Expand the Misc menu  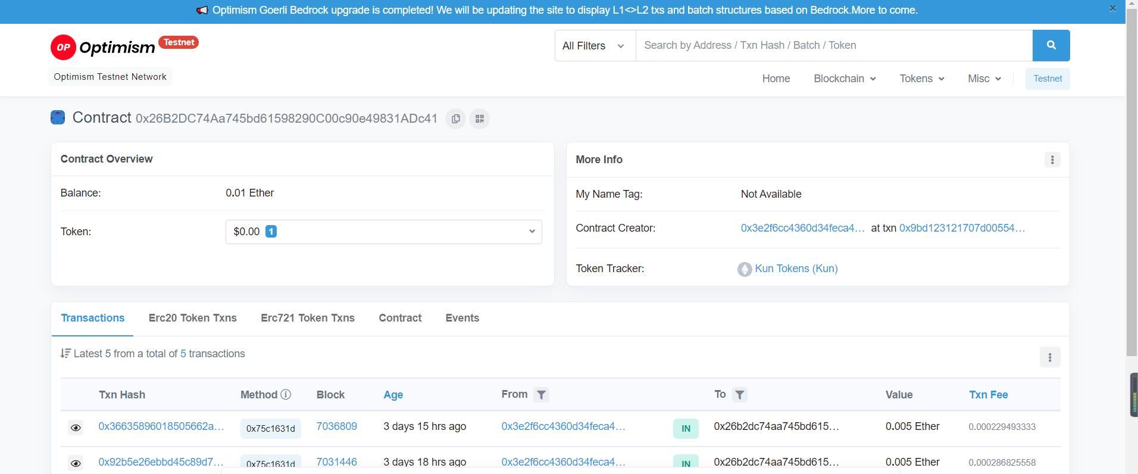click(x=984, y=79)
